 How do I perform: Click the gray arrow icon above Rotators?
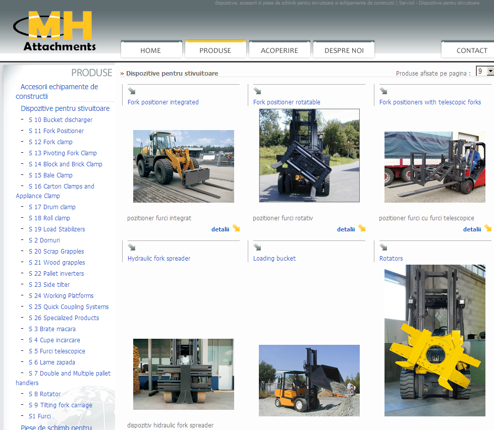pos(383,248)
